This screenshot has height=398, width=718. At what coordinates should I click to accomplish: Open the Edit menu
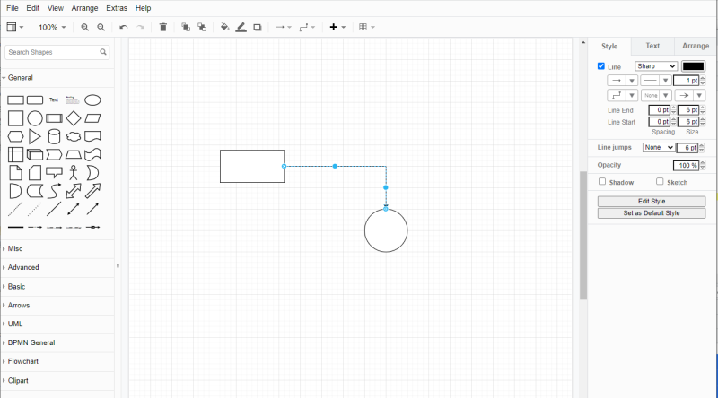pyautogui.click(x=32, y=8)
